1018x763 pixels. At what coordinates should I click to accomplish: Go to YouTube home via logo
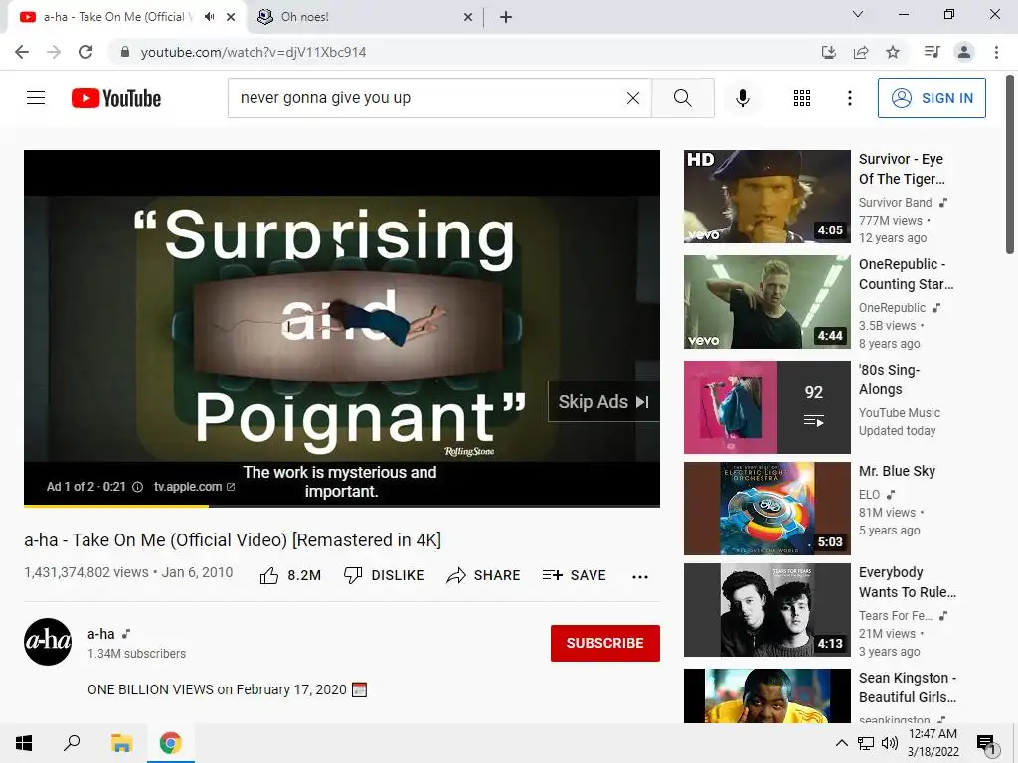[116, 98]
